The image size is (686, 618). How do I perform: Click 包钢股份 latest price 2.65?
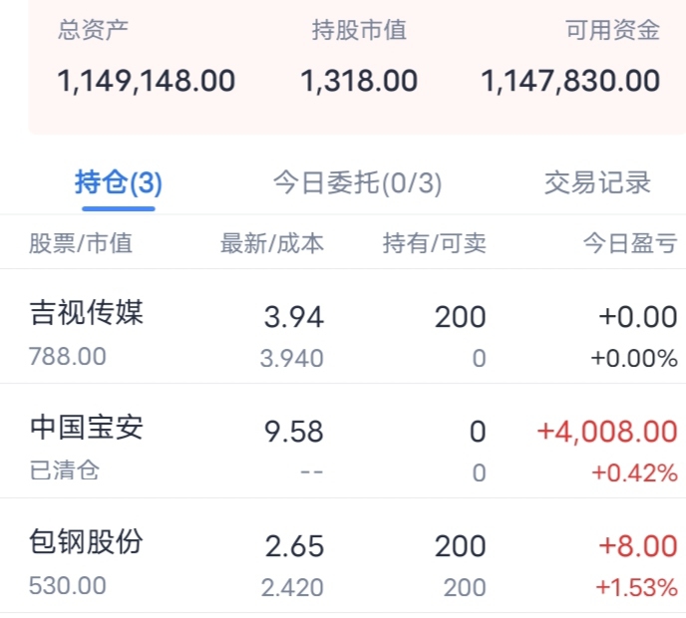pyautogui.click(x=293, y=546)
